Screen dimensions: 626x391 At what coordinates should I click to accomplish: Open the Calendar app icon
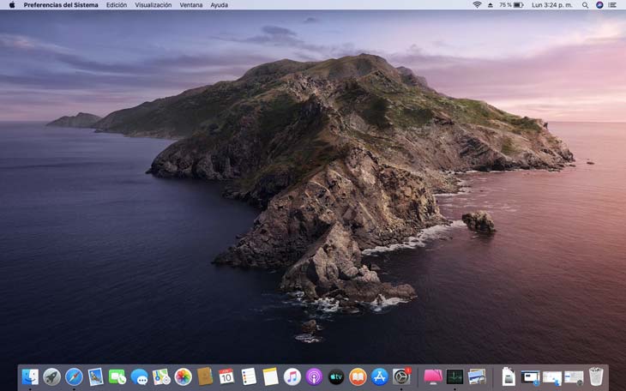[226, 376]
